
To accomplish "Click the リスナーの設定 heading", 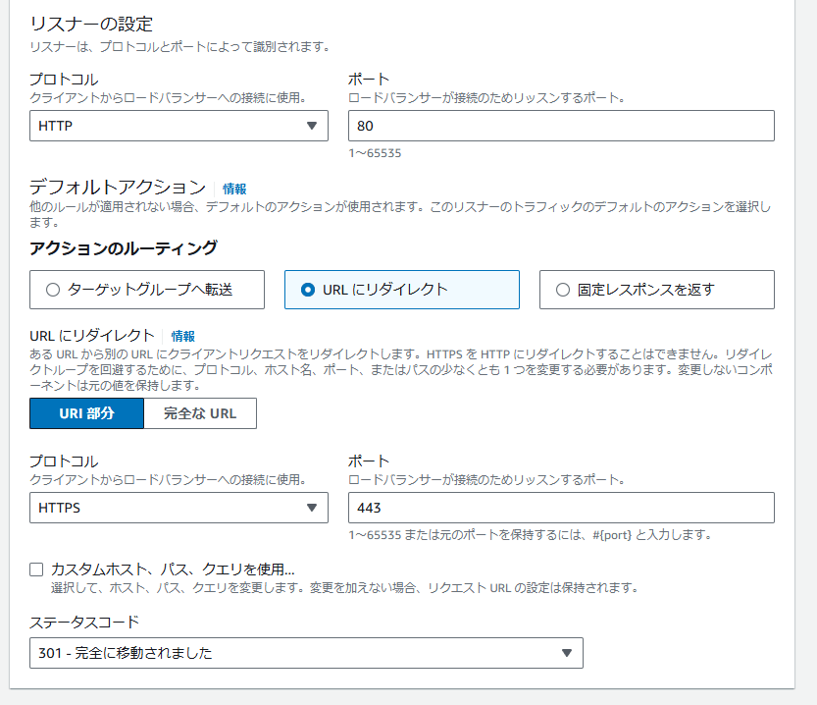I will coord(91,24).
